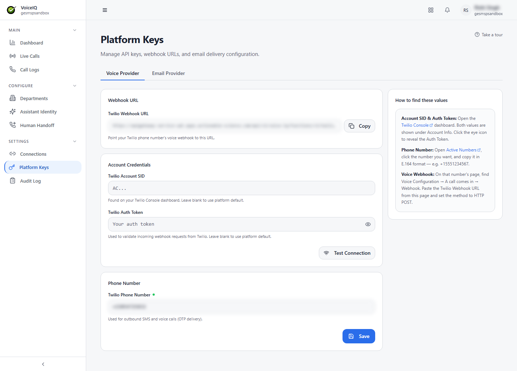The height and width of the screenshot is (371, 517).
Task: Collapse the MAIN section chevron
Action: click(75, 30)
